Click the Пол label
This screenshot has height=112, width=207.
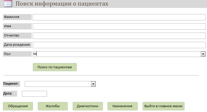click(x=7, y=54)
